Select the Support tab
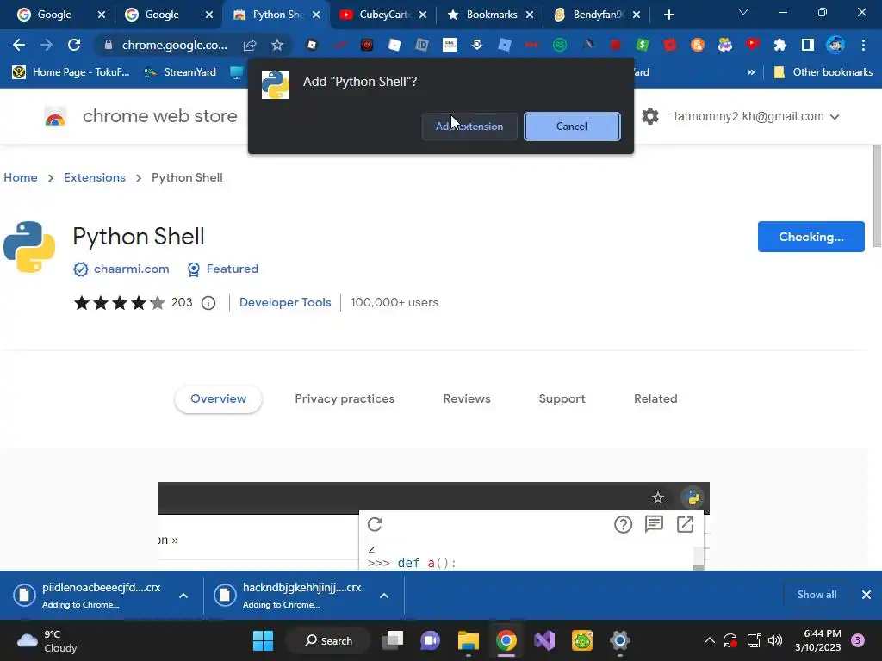This screenshot has height=661, width=882. (x=562, y=398)
